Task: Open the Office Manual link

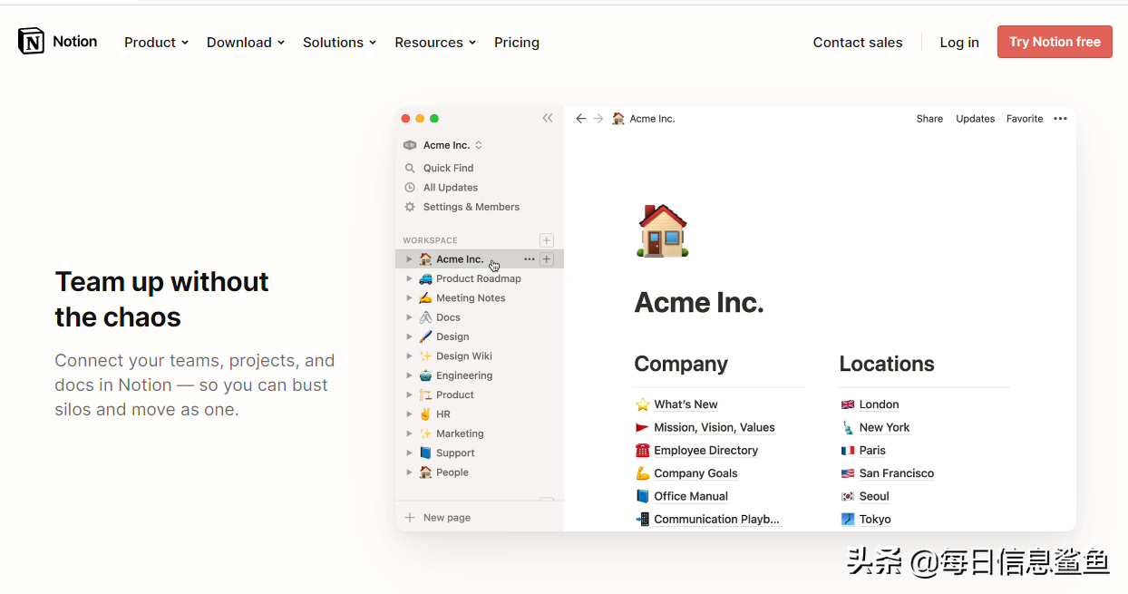Action: coord(691,496)
